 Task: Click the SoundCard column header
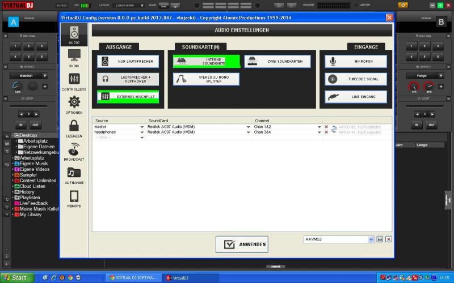(158, 121)
